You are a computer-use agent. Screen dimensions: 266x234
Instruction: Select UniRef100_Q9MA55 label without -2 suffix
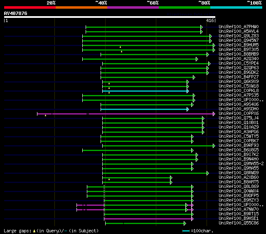point(239,168)
